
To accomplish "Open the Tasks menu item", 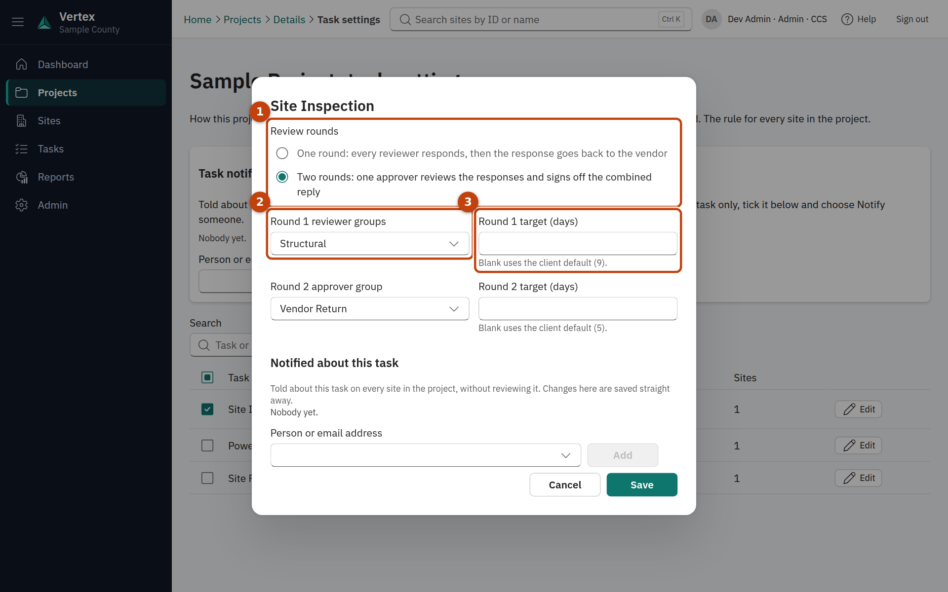I will click(86, 148).
